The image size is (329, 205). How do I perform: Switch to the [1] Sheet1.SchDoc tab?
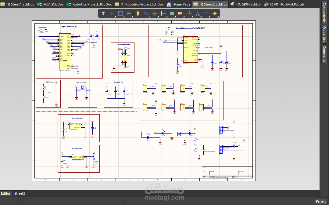(18, 4)
